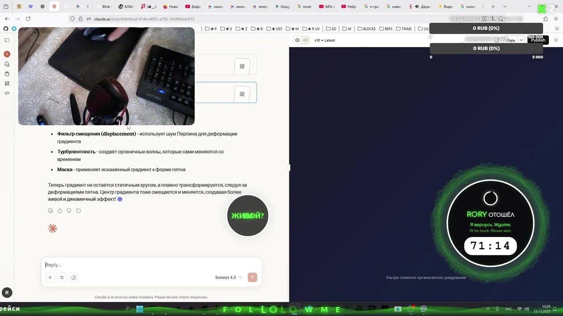This screenshot has width=563, height=316.
Task: Open the REFS bookmarks folder
Action: click(x=385, y=29)
